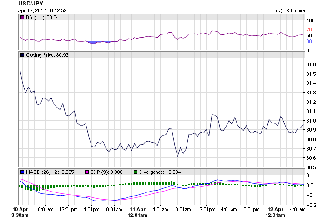Click the price axis label 81.1

coord(311,111)
